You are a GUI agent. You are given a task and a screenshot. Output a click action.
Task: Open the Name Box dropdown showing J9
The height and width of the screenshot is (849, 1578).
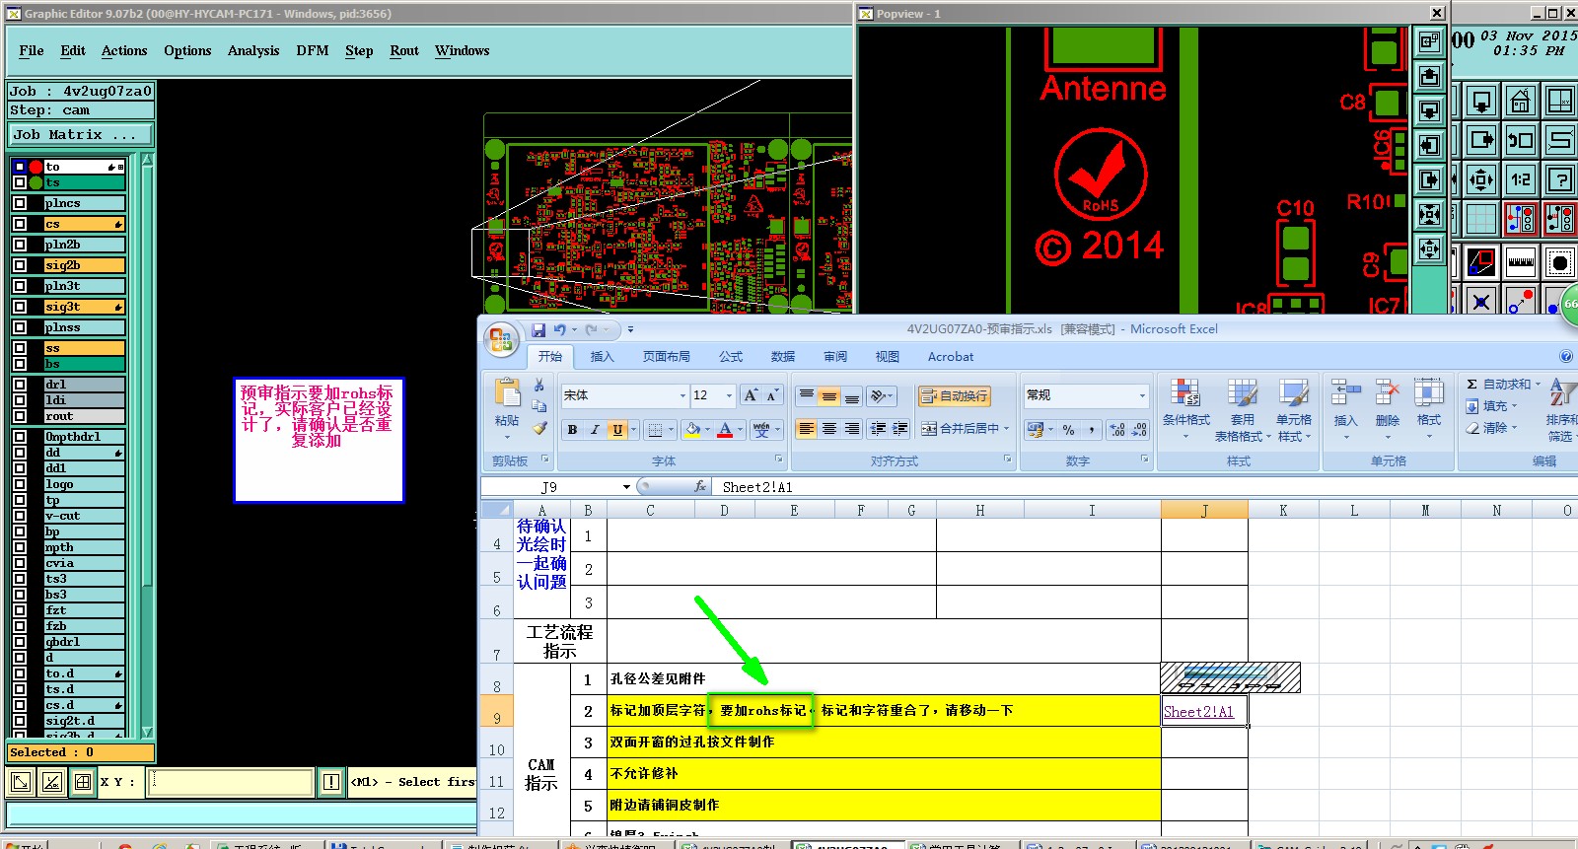[x=626, y=487]
